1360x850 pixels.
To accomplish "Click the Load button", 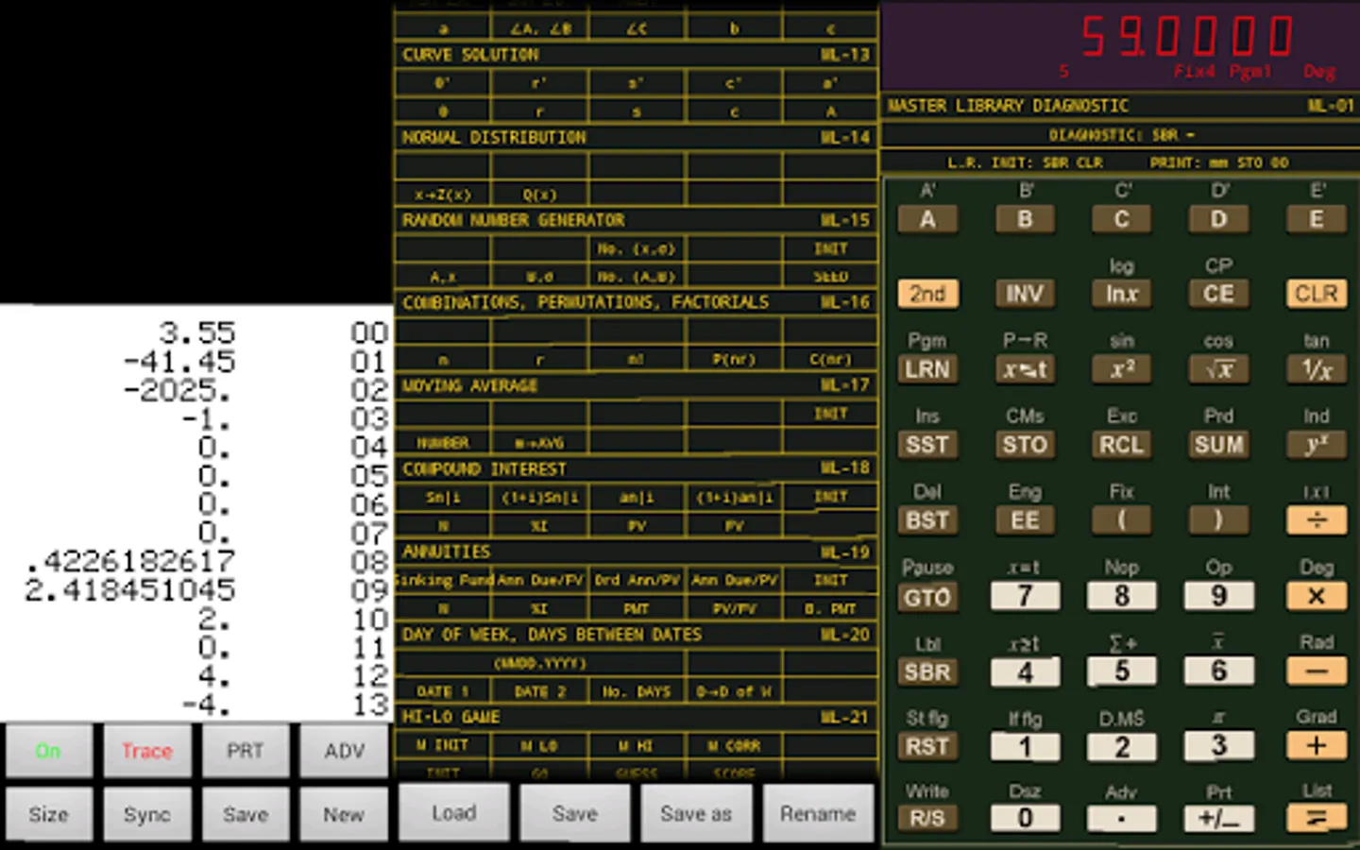I will [454, 813].
